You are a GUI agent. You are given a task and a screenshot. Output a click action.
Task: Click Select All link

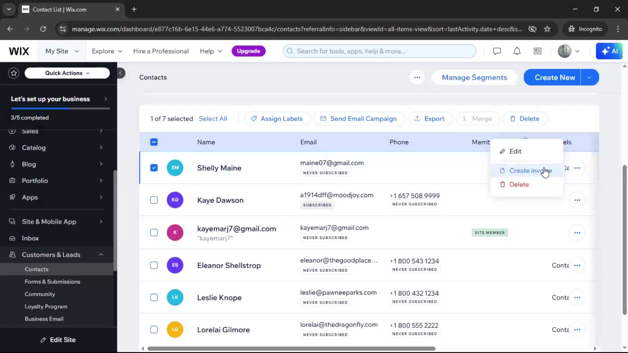point(213,119)
